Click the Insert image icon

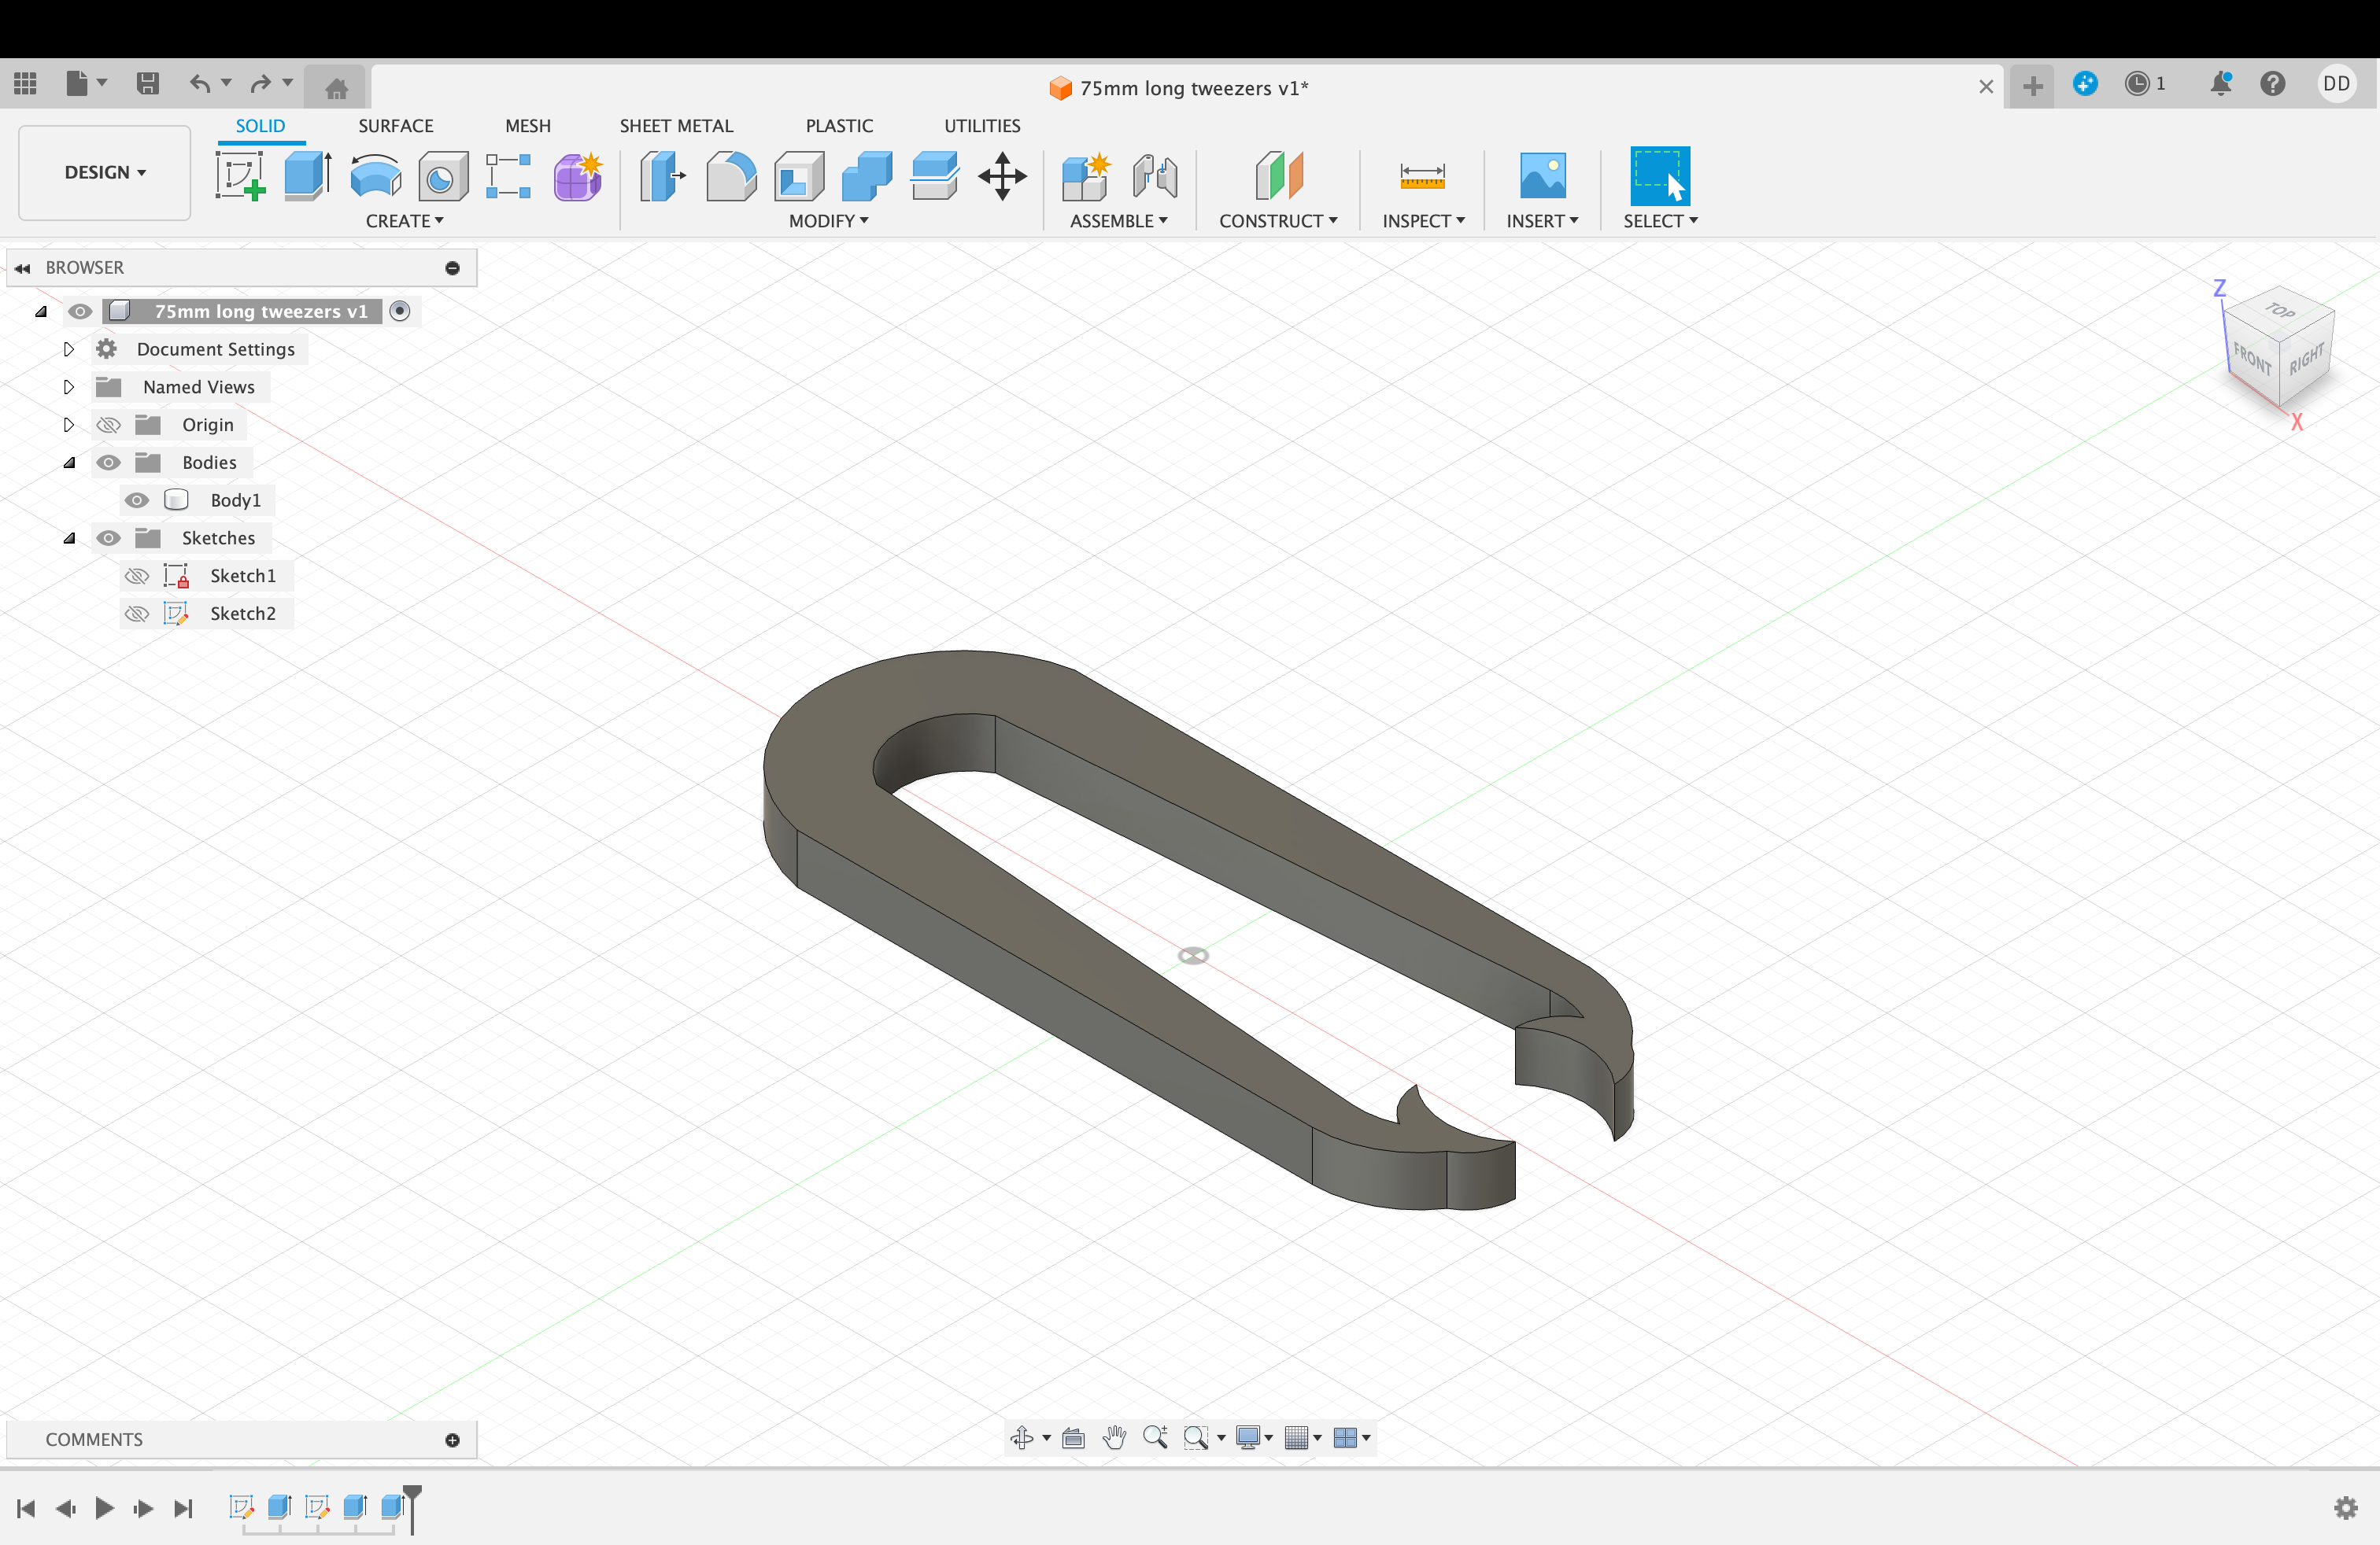click(x=1542, y=176)
